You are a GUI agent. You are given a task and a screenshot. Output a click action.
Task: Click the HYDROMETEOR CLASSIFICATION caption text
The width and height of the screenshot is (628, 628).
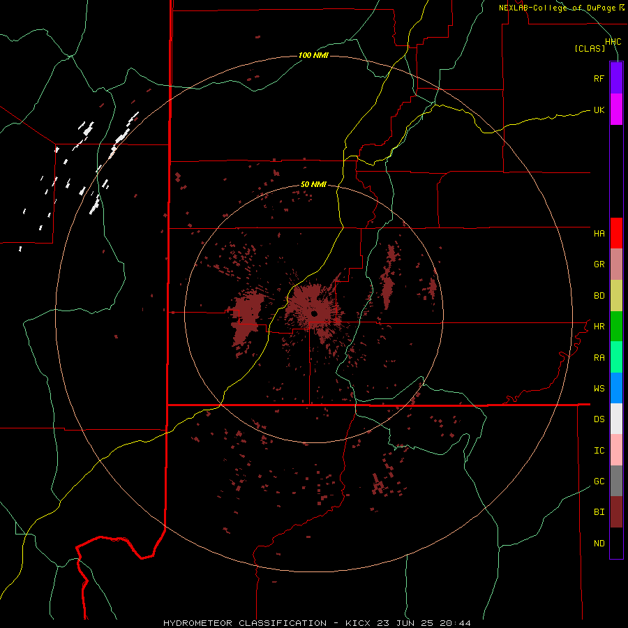(245, 623)
